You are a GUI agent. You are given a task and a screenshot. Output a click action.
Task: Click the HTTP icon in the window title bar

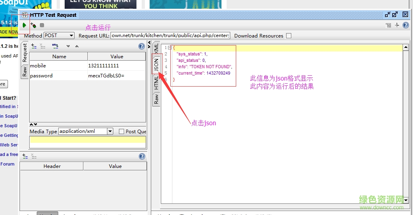tap(25, 15)
